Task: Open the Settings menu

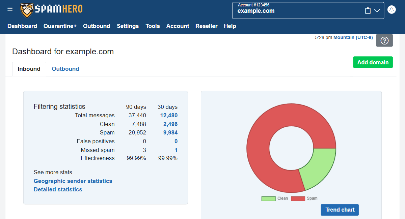Action: pos(128,26)
